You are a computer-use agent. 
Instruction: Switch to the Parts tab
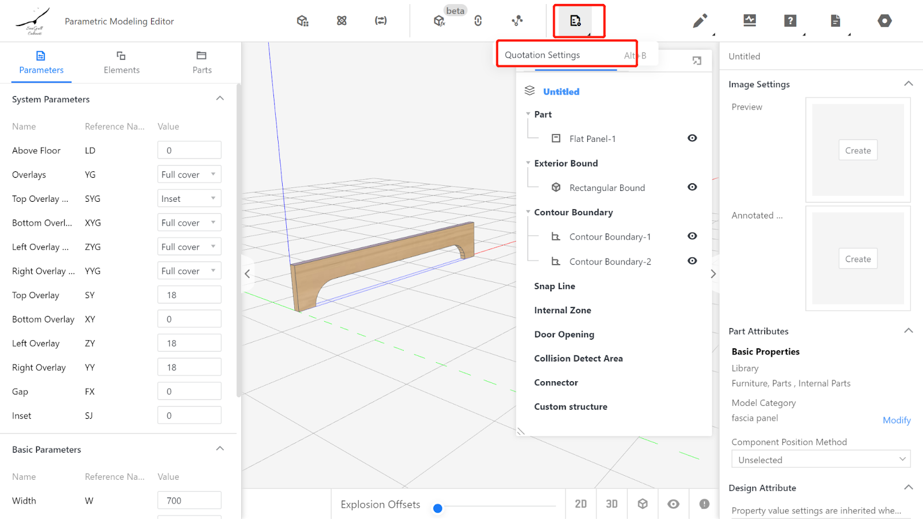[x=202, y=62]
